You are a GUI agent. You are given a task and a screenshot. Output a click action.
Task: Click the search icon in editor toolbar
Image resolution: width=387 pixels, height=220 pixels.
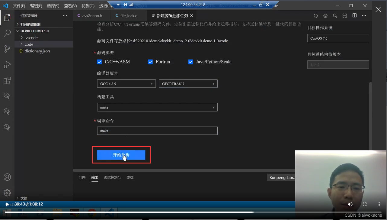335,16
